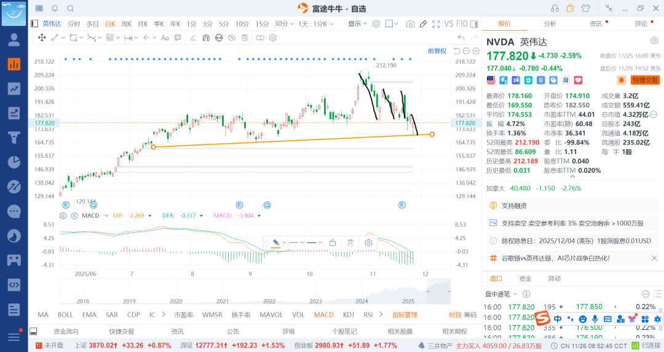Open the 30分 interval dropdown

[x=283, y=24]
